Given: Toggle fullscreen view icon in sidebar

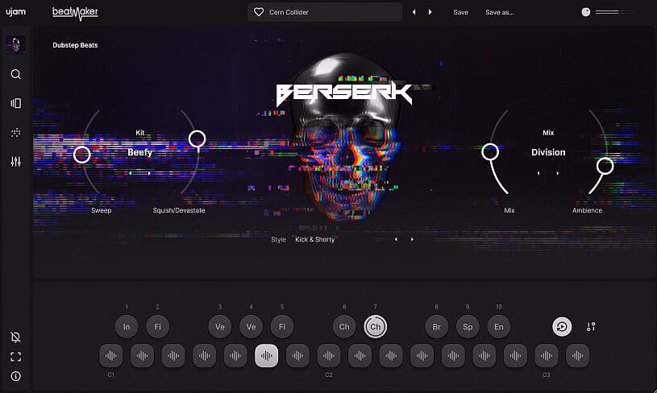Looking at the screenshot, I should tap(16, 357).
